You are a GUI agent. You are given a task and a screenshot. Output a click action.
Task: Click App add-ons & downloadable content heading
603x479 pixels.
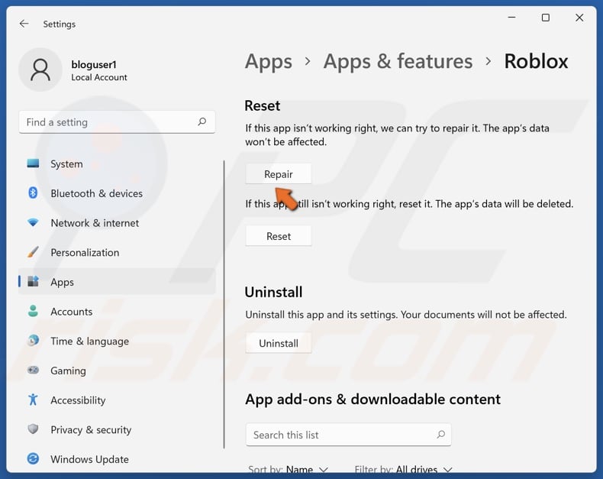click(372, 400)
